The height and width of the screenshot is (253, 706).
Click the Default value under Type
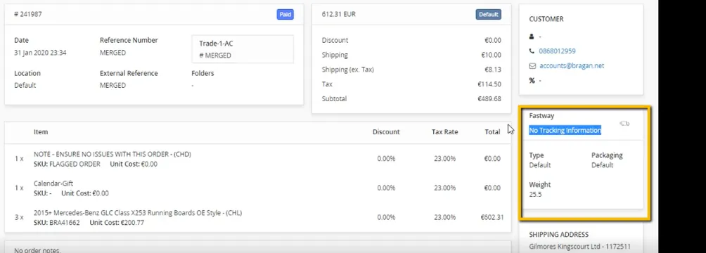[x=540, y=164]
